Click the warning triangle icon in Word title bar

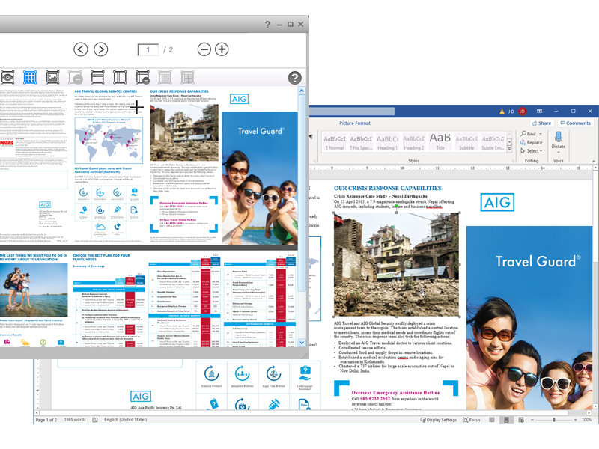tap(502, 112)
